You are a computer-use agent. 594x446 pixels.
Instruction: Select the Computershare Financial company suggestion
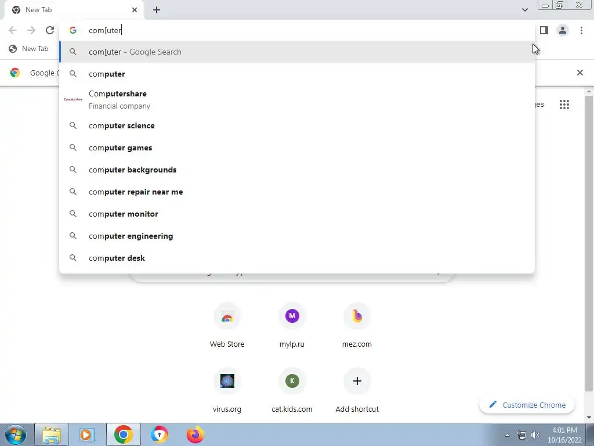point(297,99)
